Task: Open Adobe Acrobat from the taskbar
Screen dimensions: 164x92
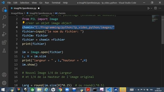Action: click(88, 90)
